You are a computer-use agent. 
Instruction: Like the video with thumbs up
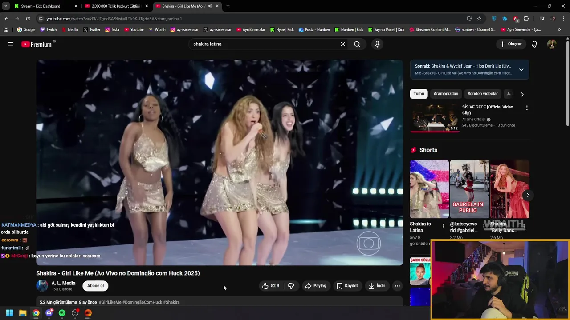coord(271,286)
